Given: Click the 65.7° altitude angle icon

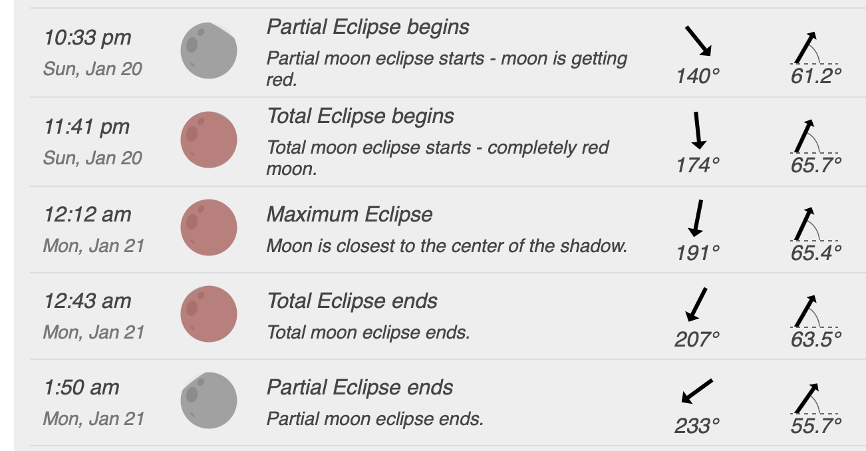Looking at the screenshot, I should point(807,136).
